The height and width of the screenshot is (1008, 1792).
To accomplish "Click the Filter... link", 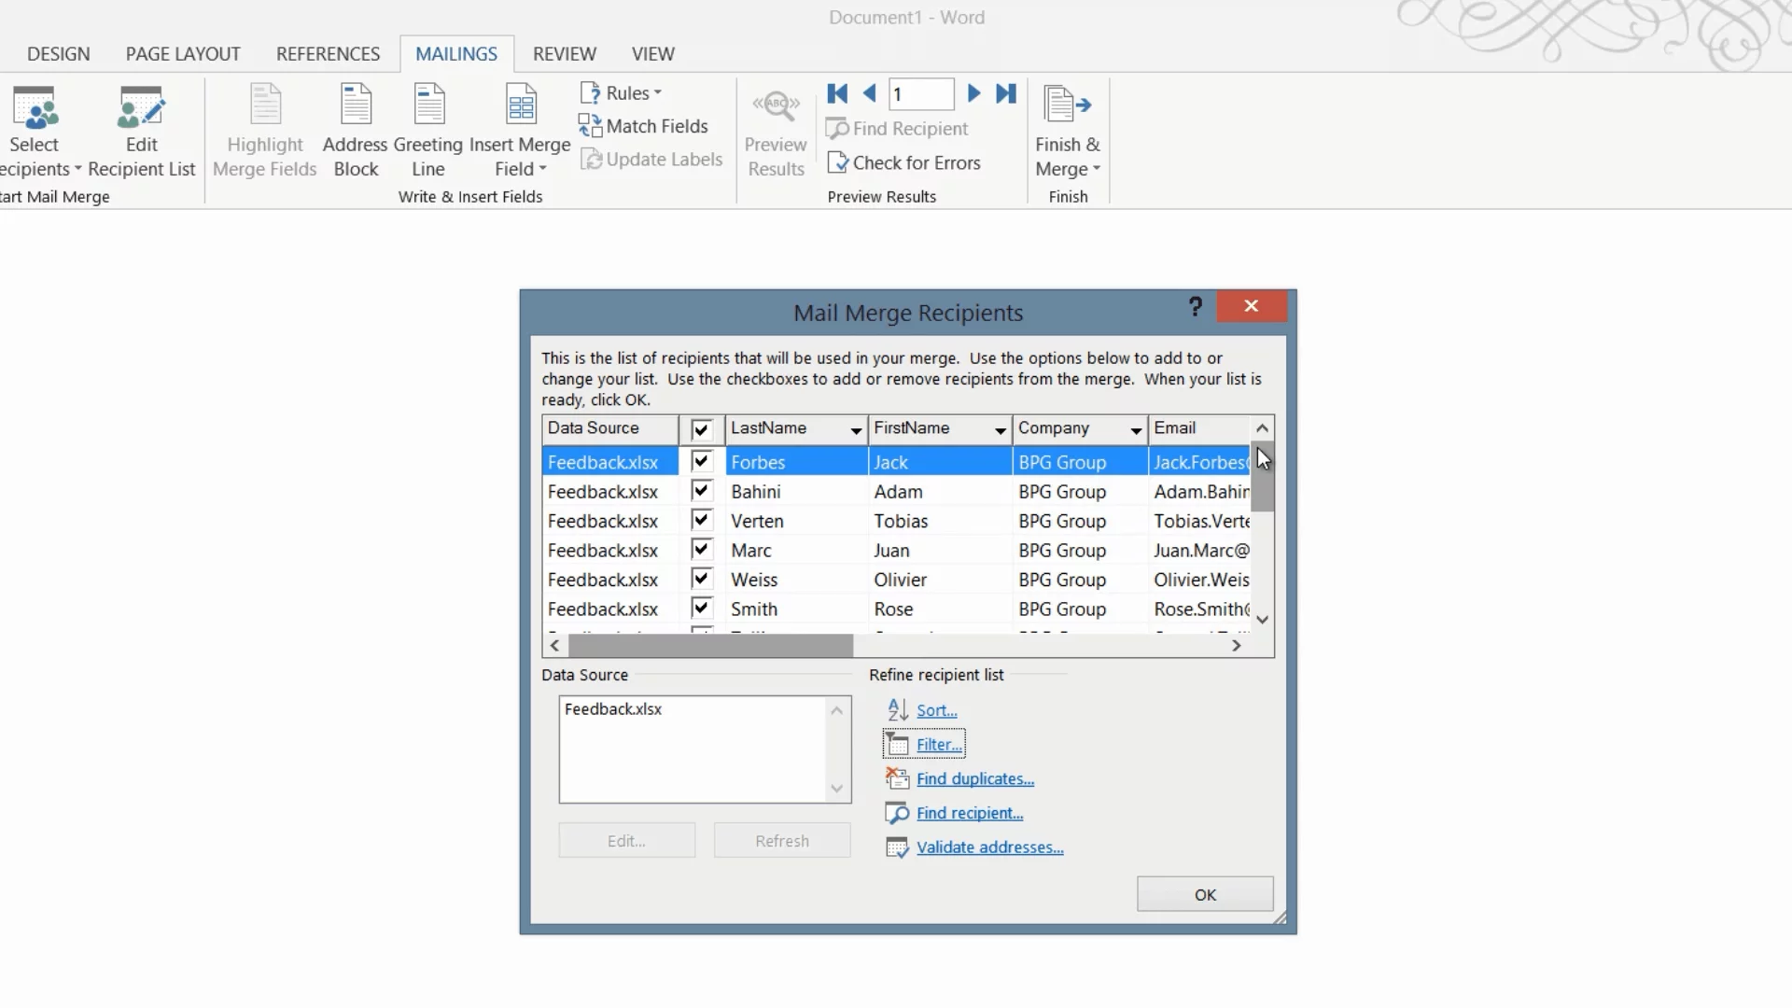I will pos(938,745).
